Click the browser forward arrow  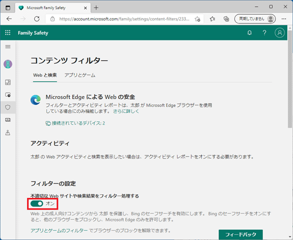[23, 19]
